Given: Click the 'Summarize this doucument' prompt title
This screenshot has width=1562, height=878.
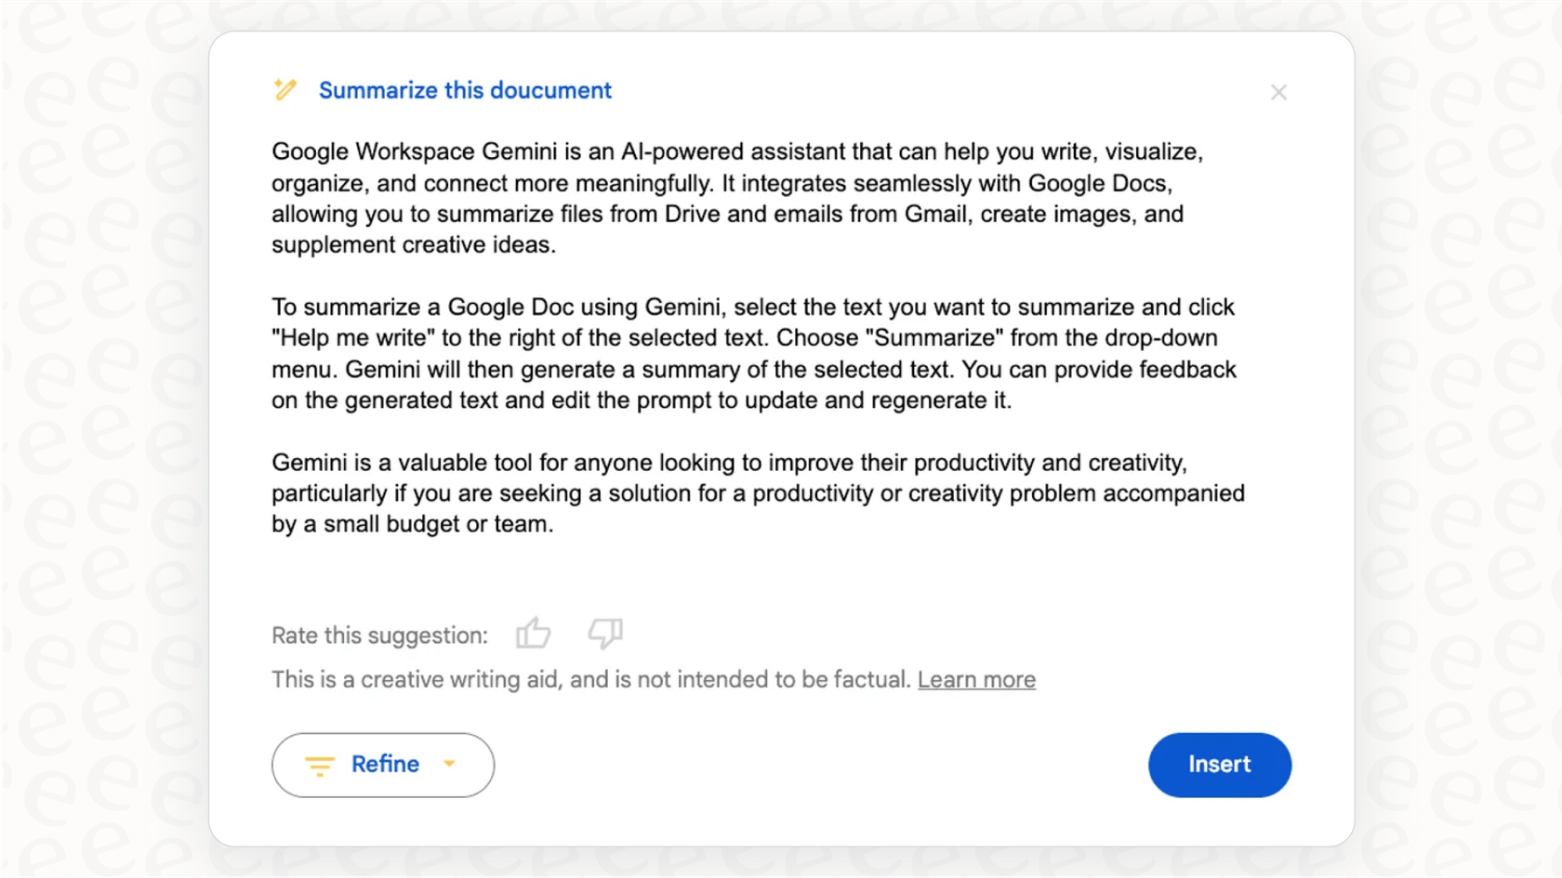Looking at the screenshot, I should click(x=465, y=90).
